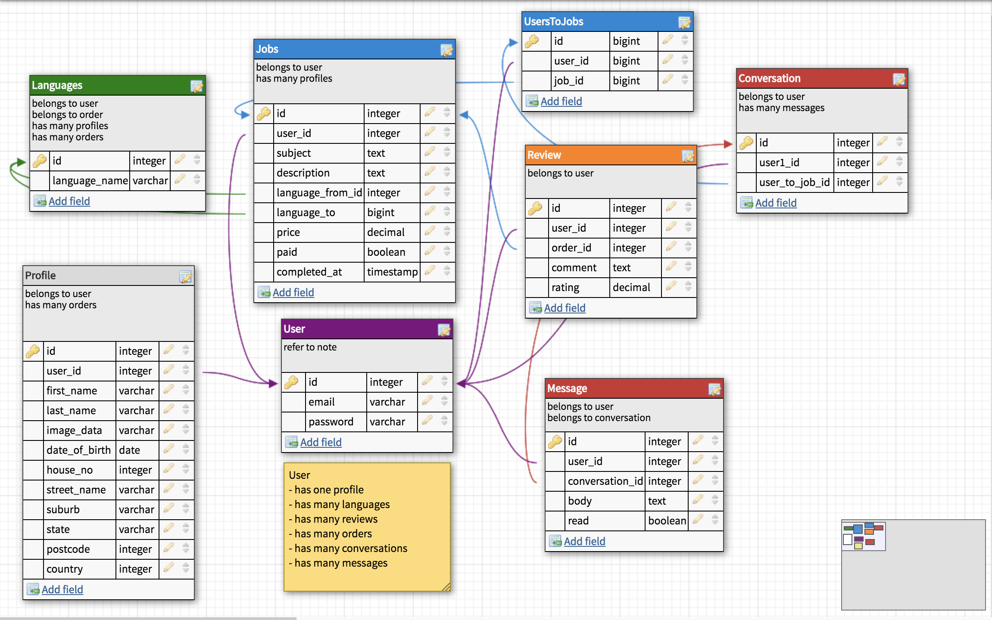Click the reorder arrows of Message body field
The image size is (992, 620).
[x=715, y=500]
